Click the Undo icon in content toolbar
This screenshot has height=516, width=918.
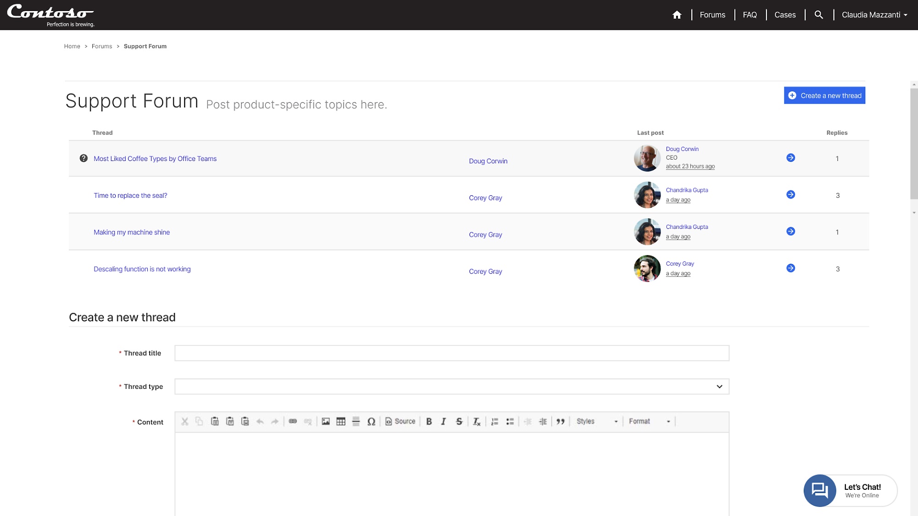pos(260,421)
